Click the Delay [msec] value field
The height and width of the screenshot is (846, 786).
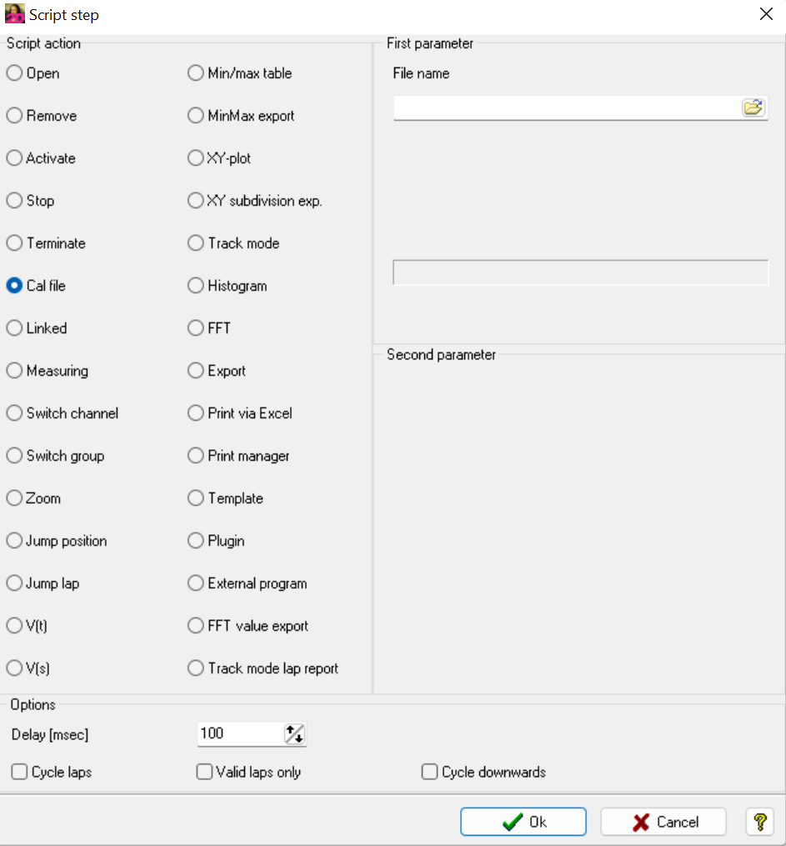238,733
